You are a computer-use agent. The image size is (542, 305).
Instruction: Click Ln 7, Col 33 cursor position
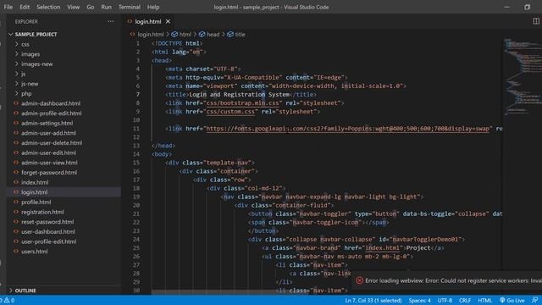(x=373, y=300)
